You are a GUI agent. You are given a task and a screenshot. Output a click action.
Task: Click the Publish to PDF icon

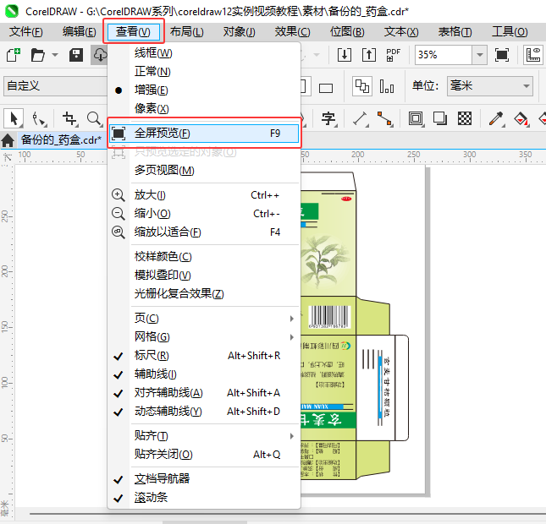[x=394, y=55]
